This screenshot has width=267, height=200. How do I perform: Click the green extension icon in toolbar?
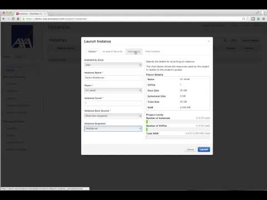coord(258,19)
